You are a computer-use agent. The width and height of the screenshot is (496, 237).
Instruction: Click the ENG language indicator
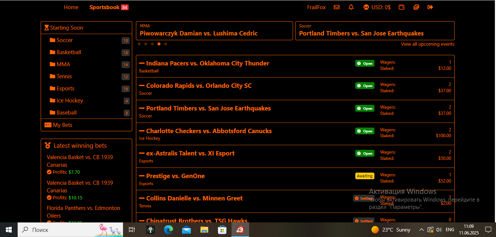pos(450,230)
